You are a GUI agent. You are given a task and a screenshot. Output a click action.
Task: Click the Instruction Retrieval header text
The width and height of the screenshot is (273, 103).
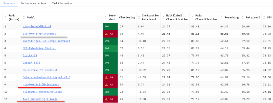tap(151, 18)
